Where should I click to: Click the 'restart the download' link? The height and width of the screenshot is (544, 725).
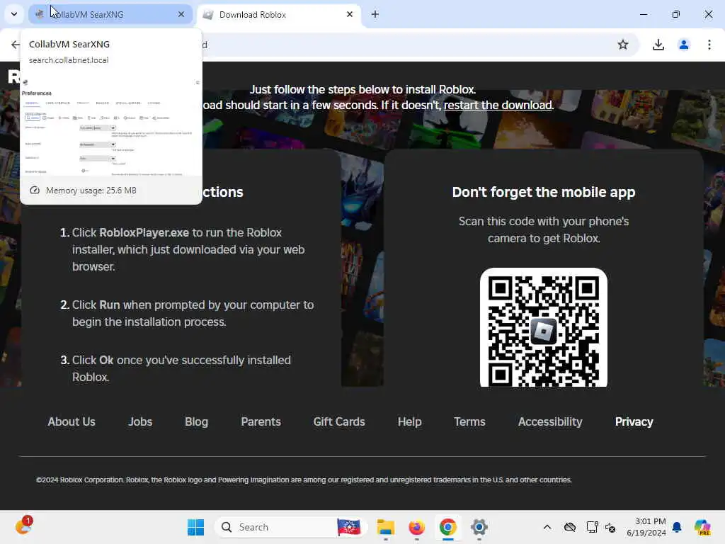(498, 105)
